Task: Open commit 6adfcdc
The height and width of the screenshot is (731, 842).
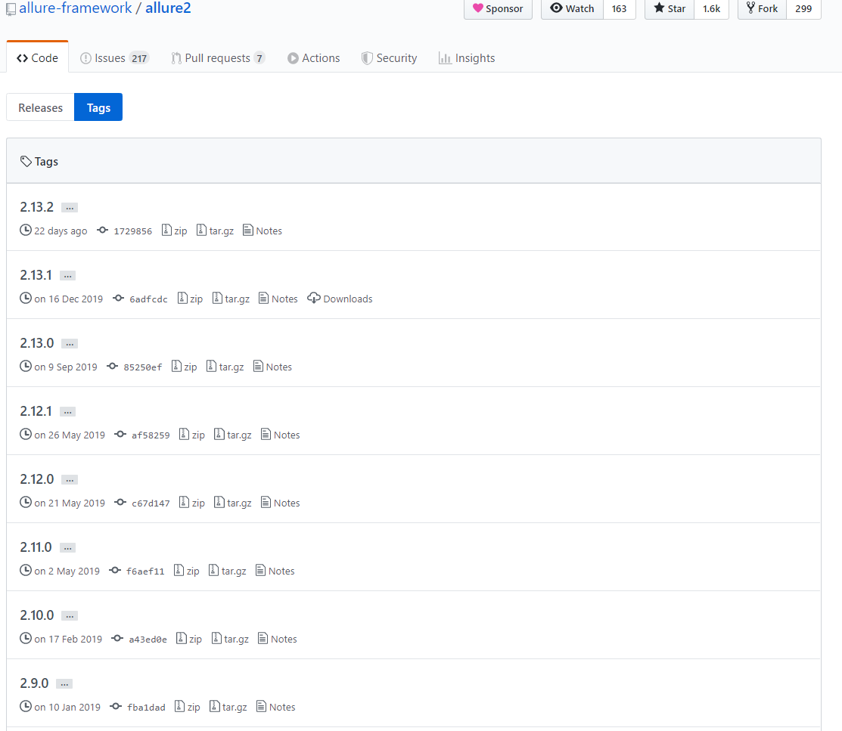Action: (140, 299)
